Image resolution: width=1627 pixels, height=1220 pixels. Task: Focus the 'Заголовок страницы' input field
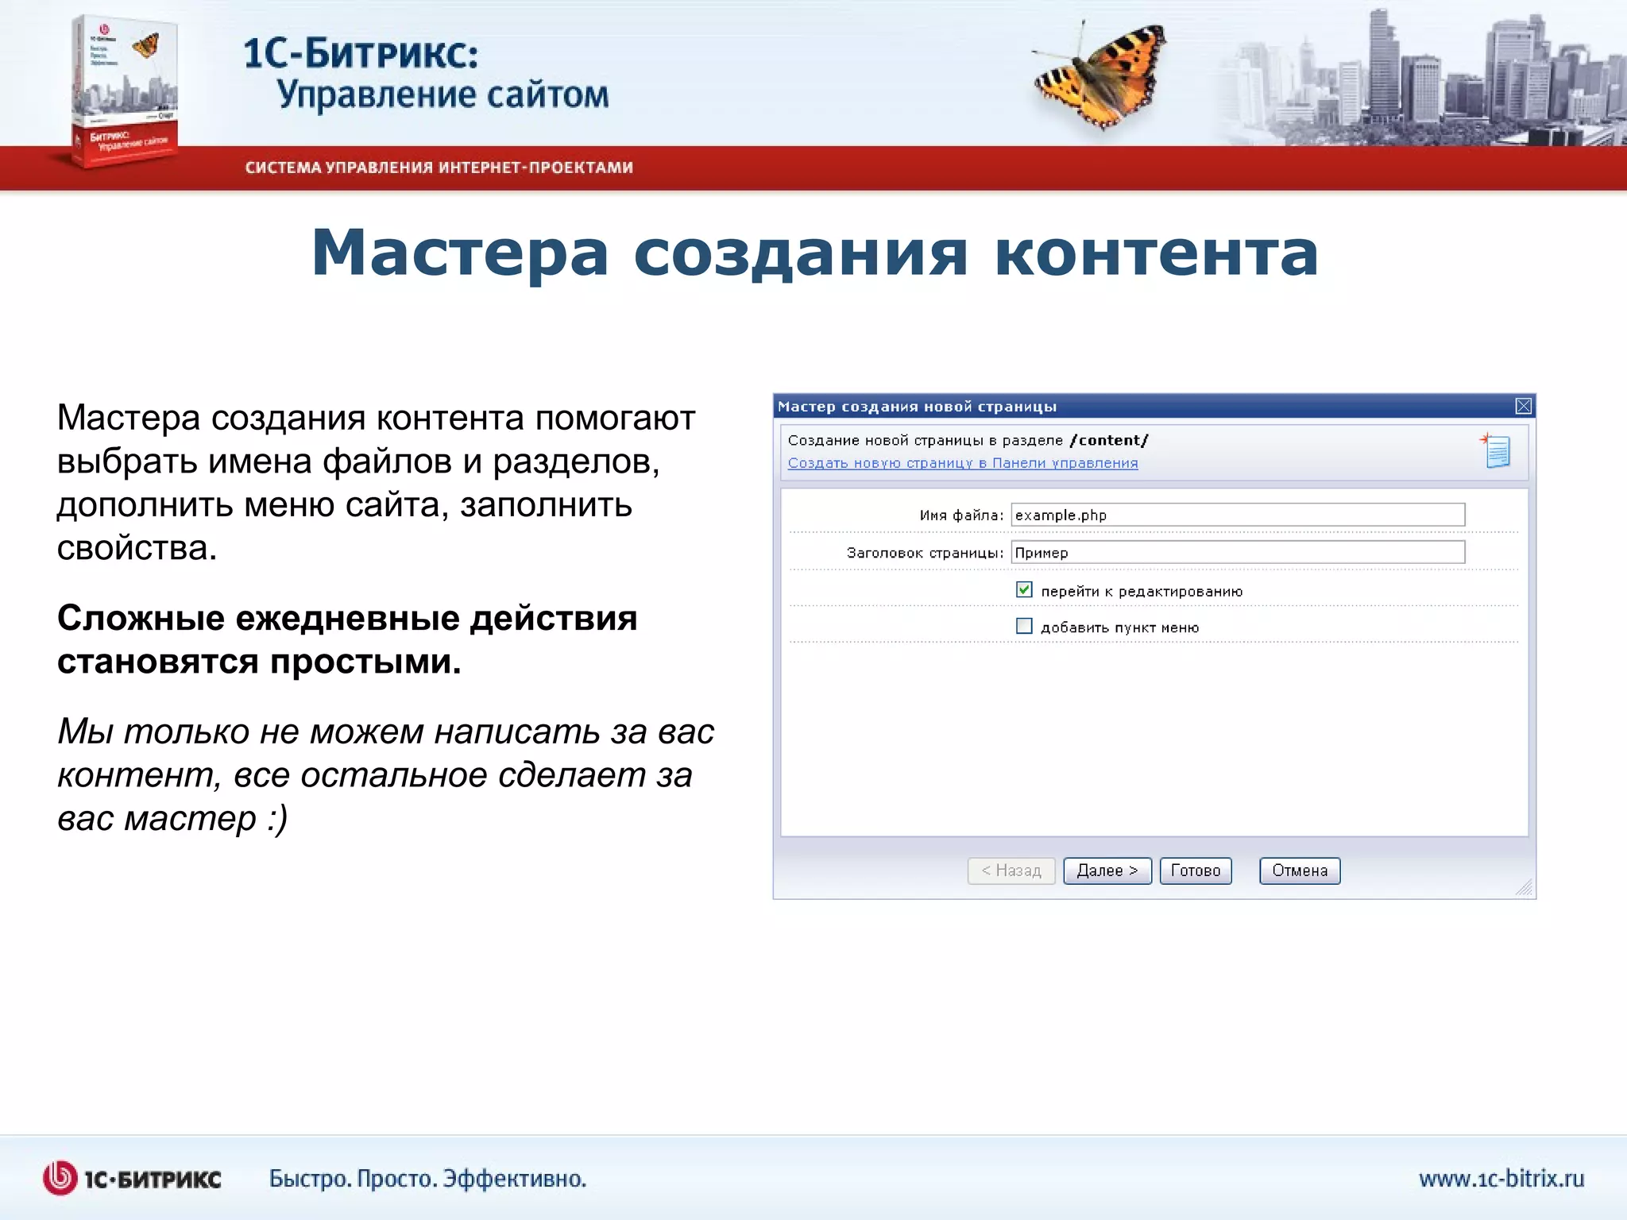pos(1238,552)
